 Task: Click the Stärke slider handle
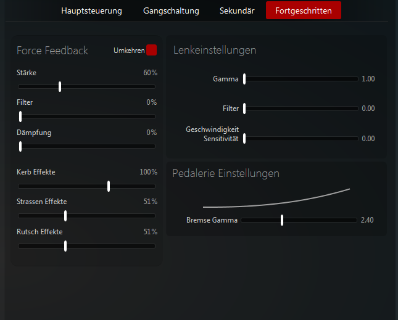pyautogui.click(x=60, y=86)
